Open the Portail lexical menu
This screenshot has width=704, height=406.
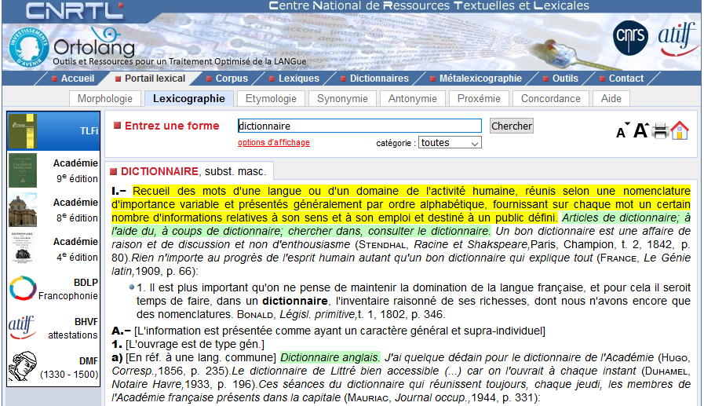click(x=150, y=79)
